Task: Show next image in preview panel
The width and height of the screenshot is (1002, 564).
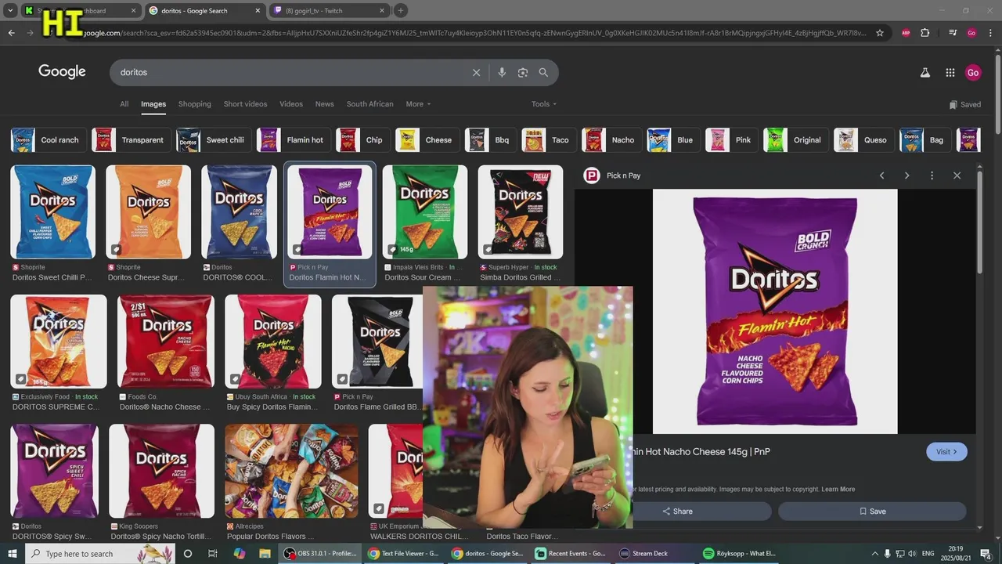Action: coord(906,175)
